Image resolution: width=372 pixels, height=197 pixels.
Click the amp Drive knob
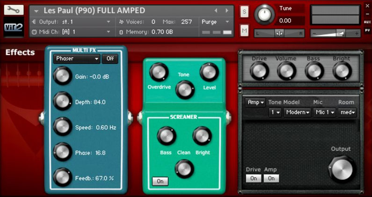[x=259, y=71]
